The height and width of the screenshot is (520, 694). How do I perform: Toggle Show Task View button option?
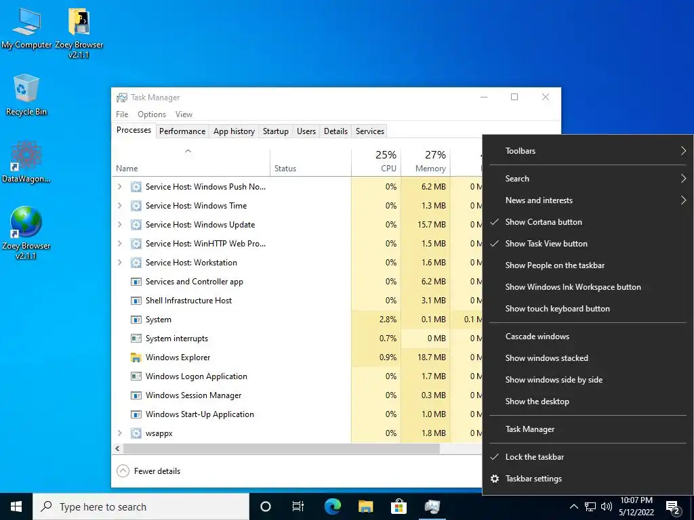[588, 244]
